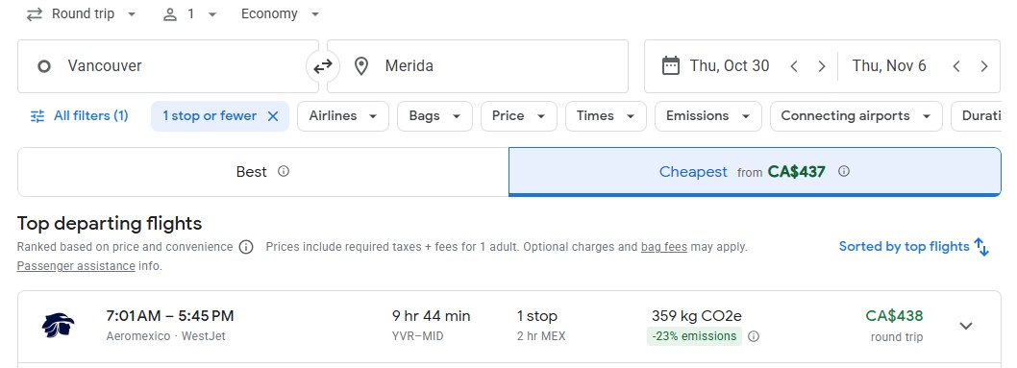Remove the '1 stop or fewer' filter
This screenshot has height=368, width=1017.
[x=273, y=116]
